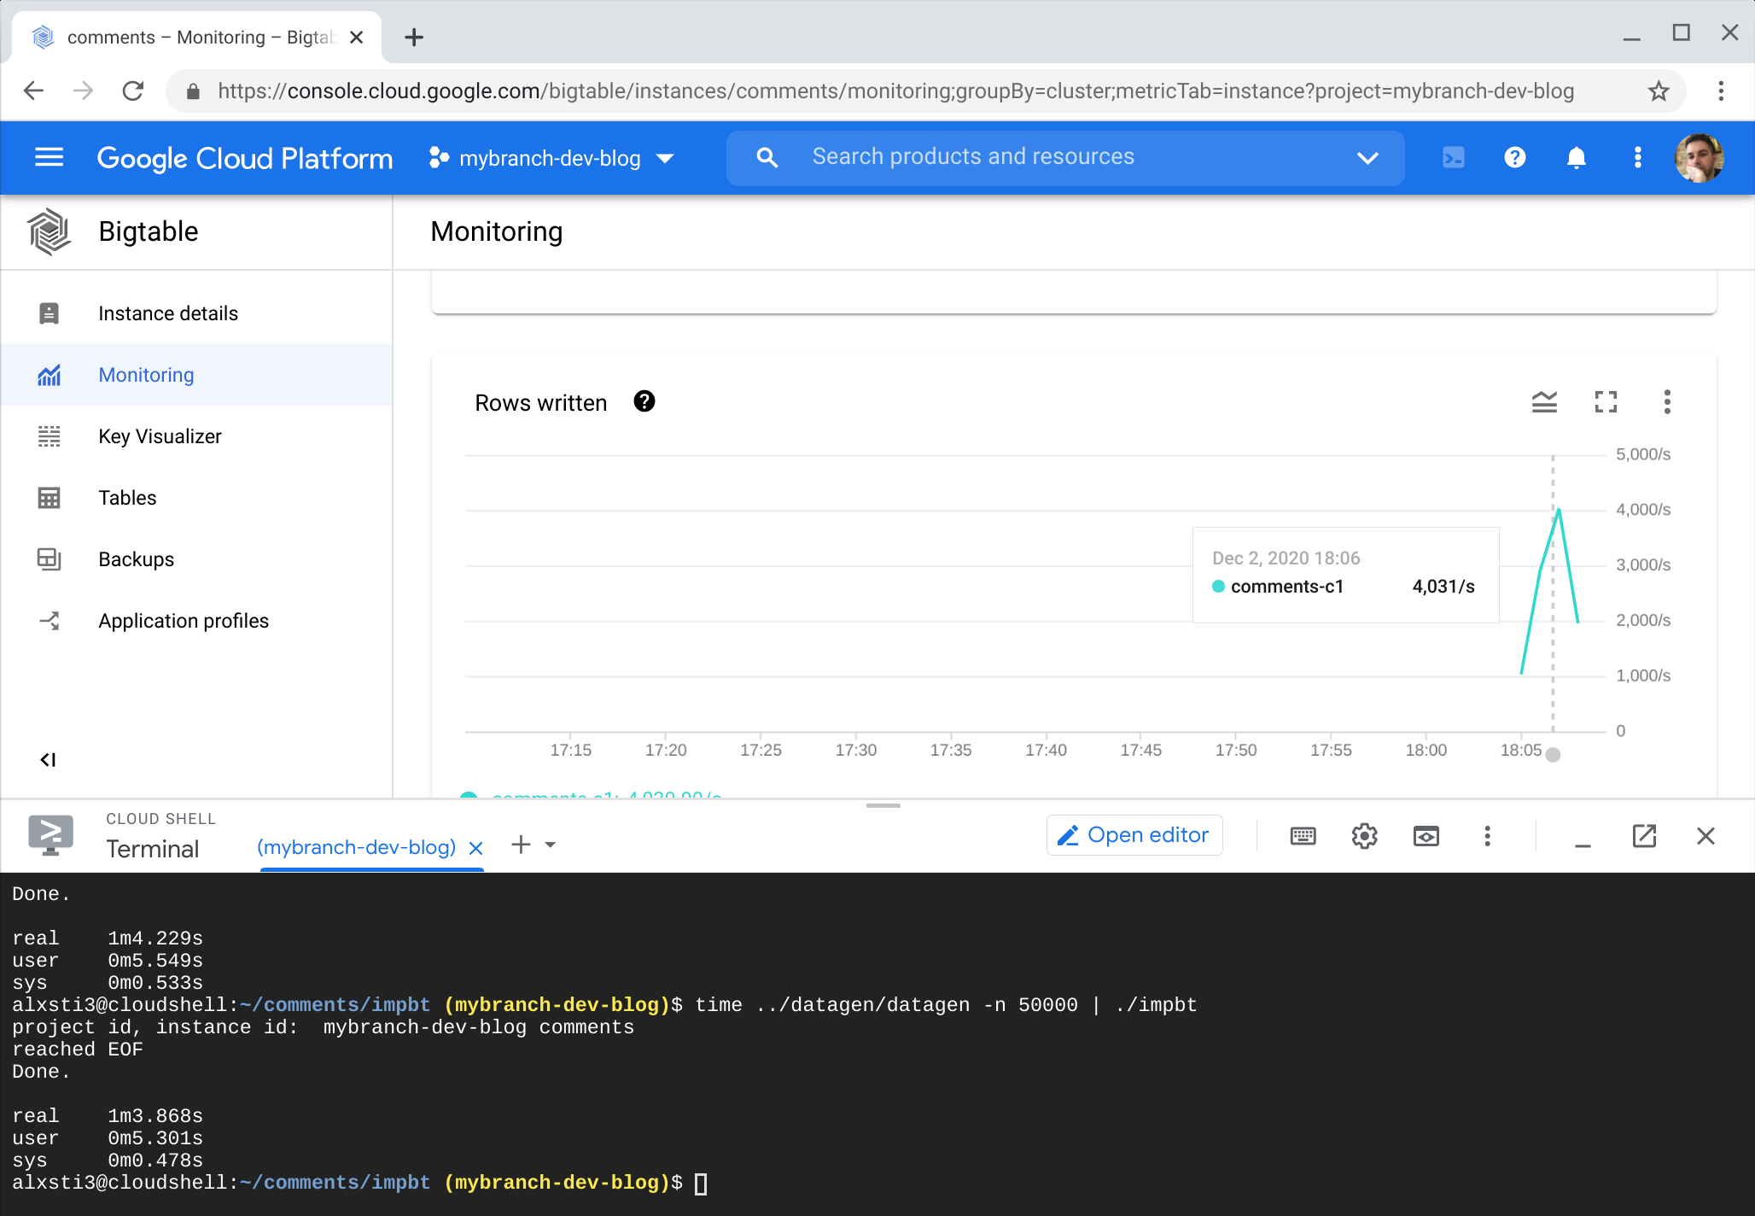Open Cloud Shell in a new window
The height and width of the screenshot is (1216, 1755).
pyautogui.click(x=1644, y=836)
